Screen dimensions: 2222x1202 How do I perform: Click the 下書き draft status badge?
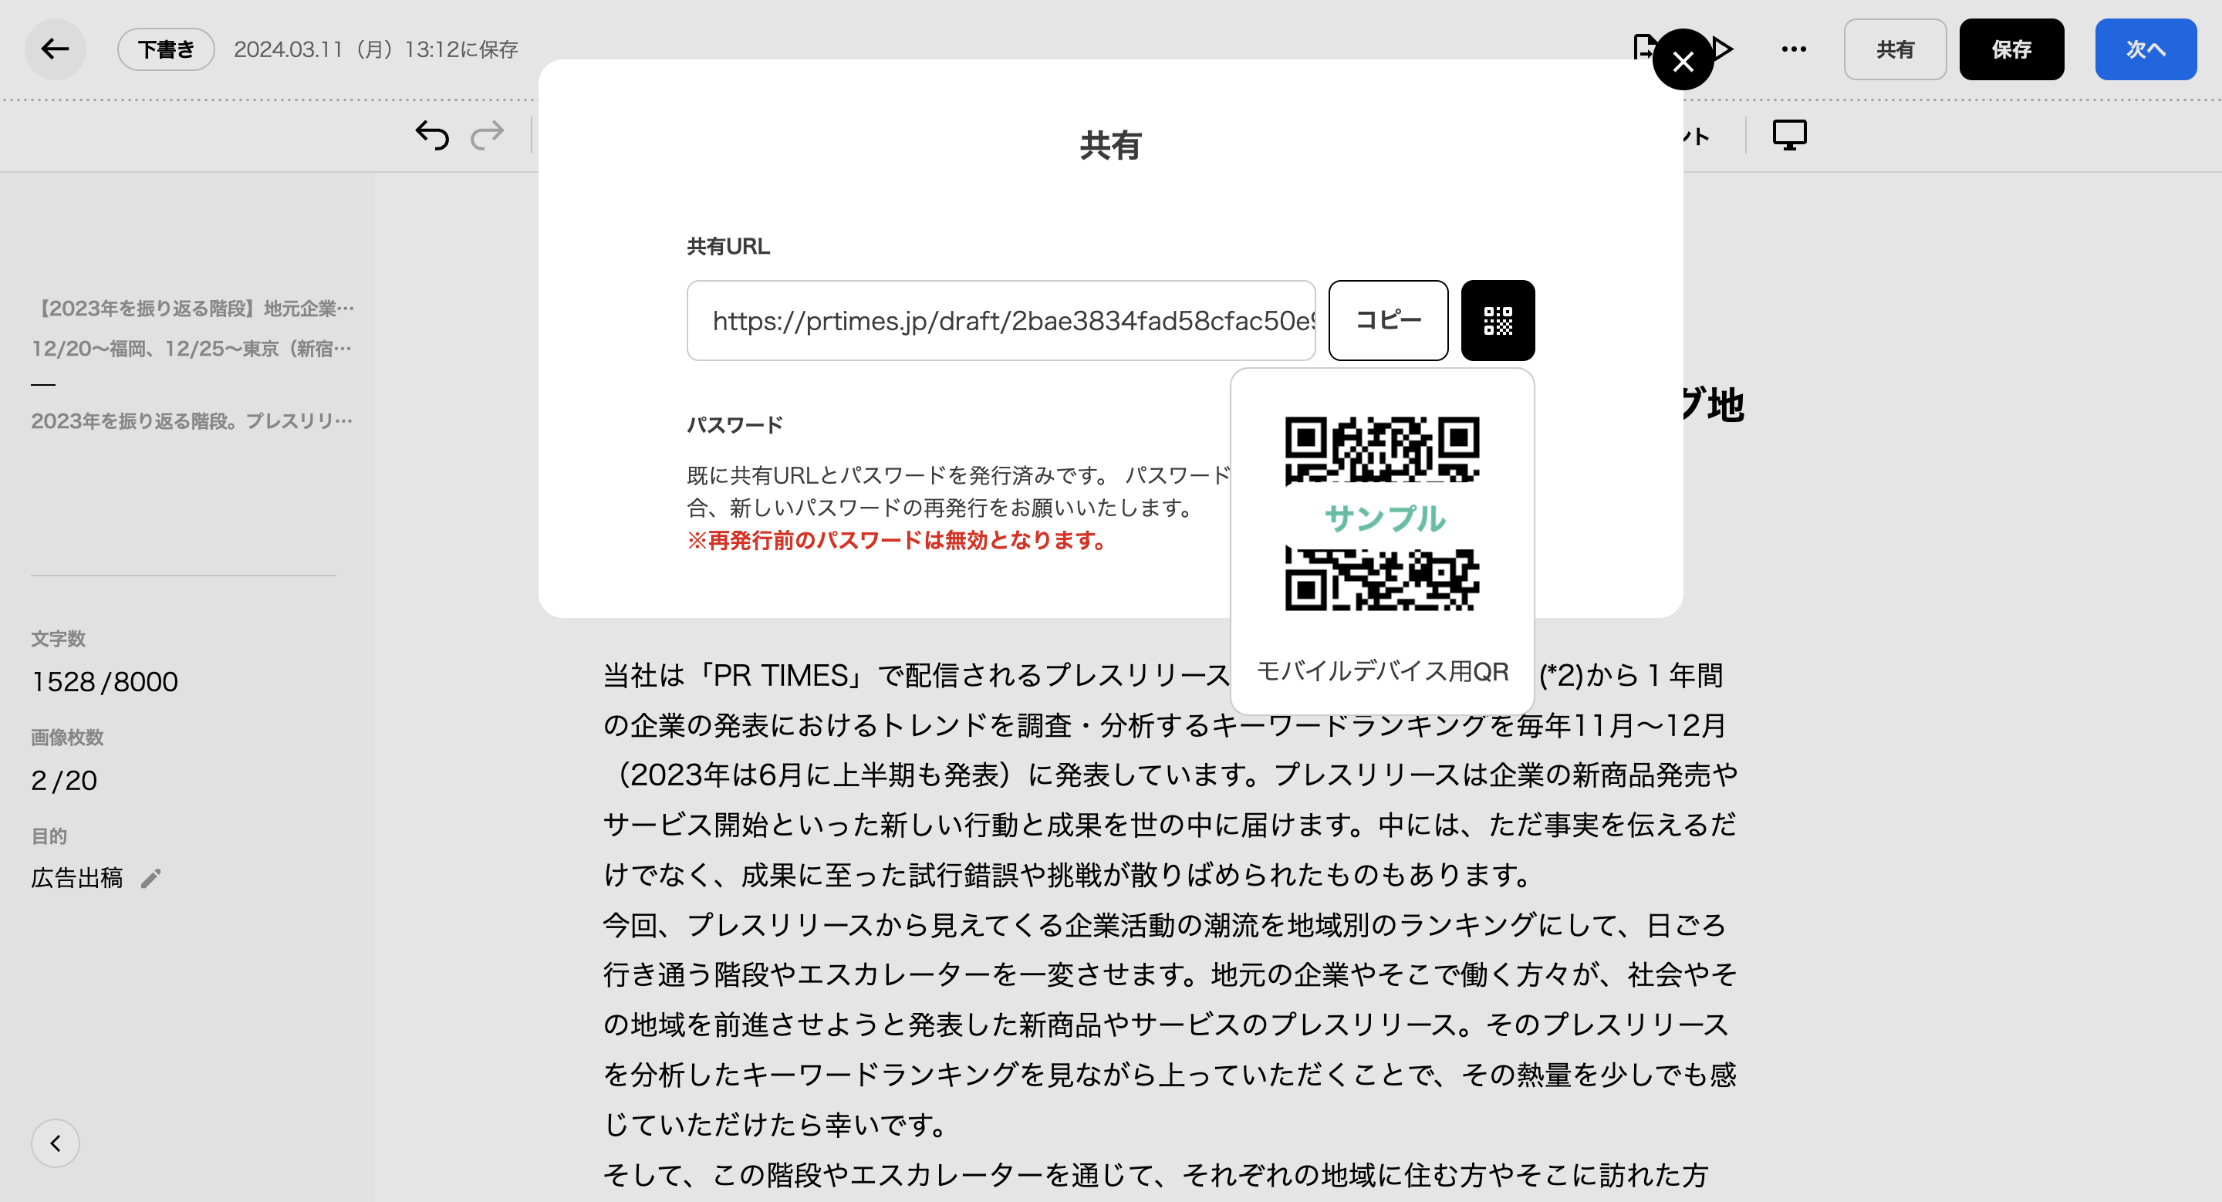(x=166, y=49)
